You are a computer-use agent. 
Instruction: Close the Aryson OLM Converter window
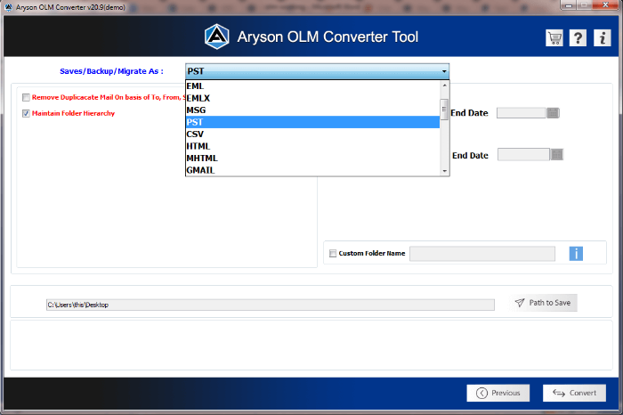605,5
